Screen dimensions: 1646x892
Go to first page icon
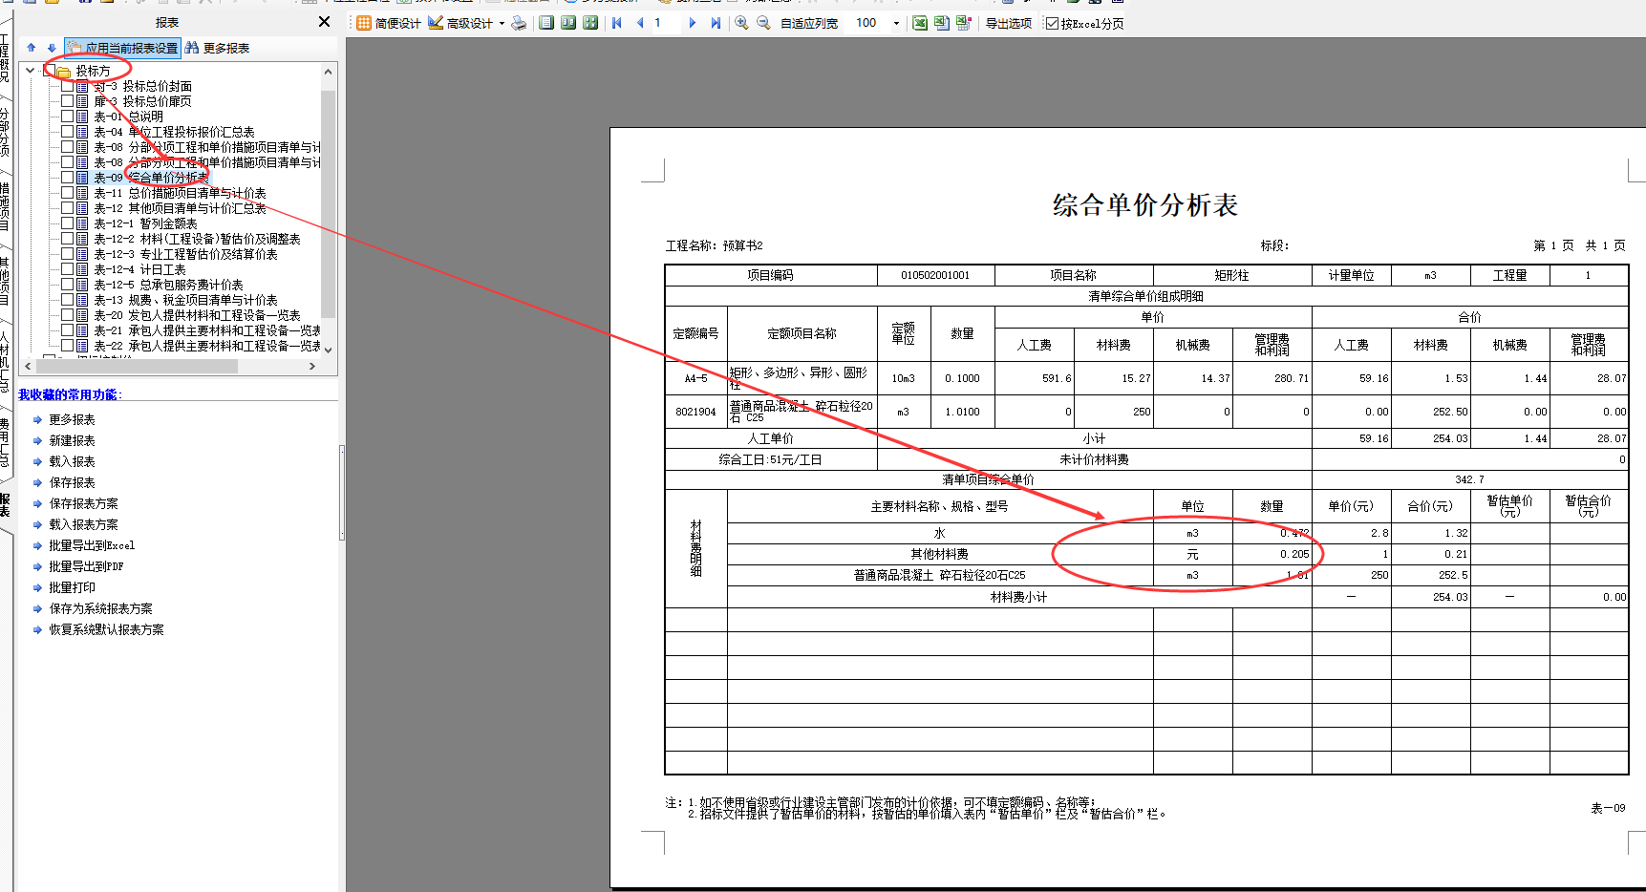pos(617,23)
